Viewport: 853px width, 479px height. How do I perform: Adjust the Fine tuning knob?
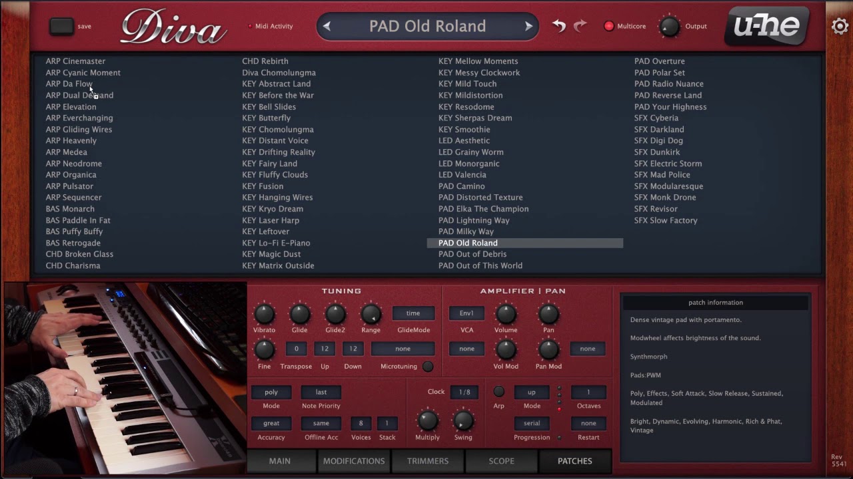pos(265,349)
